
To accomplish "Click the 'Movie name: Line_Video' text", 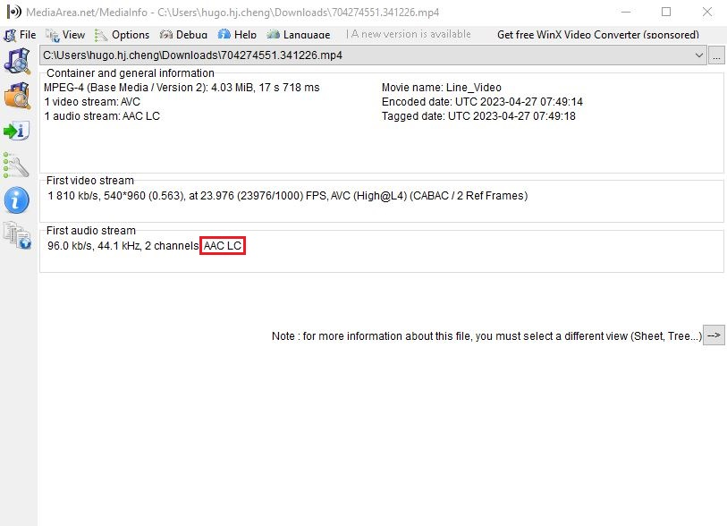I will tap(442, 88).
